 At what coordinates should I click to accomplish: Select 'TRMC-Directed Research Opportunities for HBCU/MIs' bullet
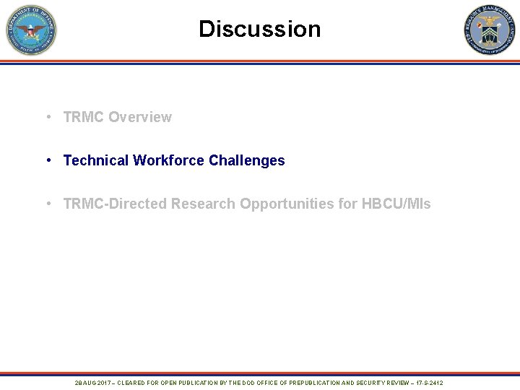pos(247,204)
